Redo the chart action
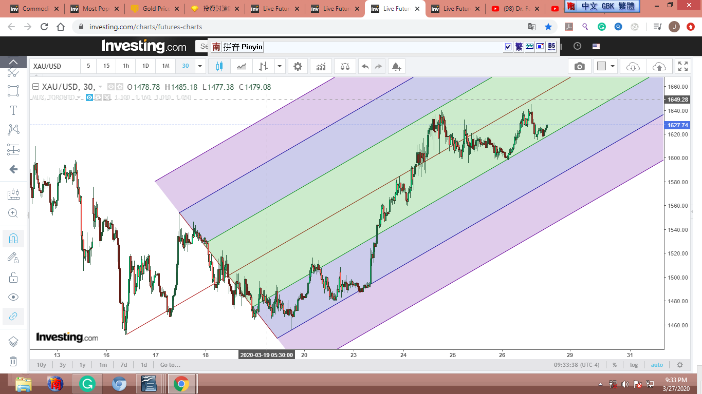This screenshot has height=394, width=702. click(379, 66)
